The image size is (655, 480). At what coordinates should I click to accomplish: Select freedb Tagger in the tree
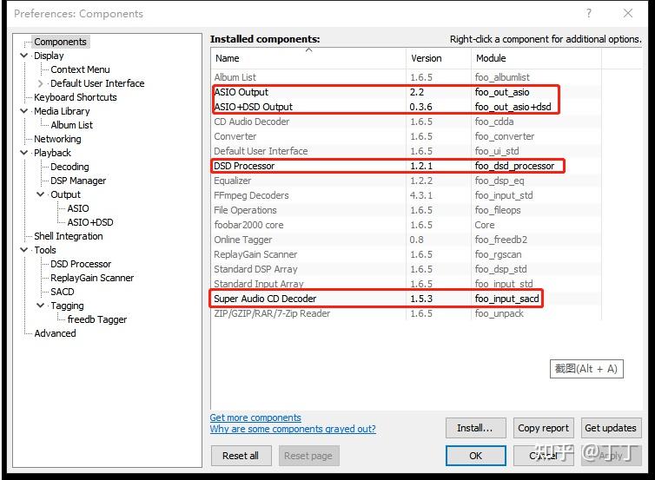click(x=97, y=319)
